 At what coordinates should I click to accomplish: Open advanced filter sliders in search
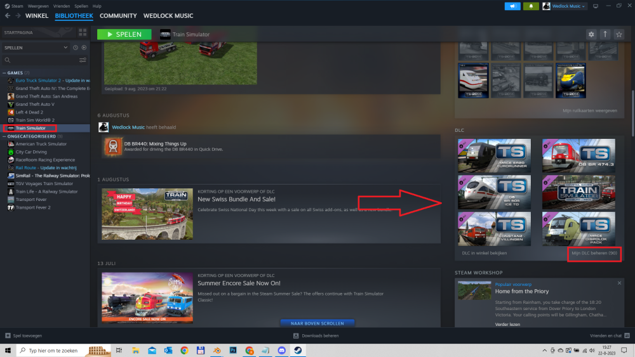(83, 60)
